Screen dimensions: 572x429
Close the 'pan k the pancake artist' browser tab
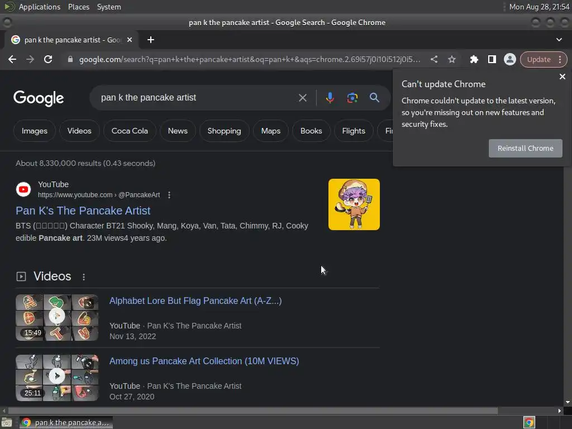[130, 40]
